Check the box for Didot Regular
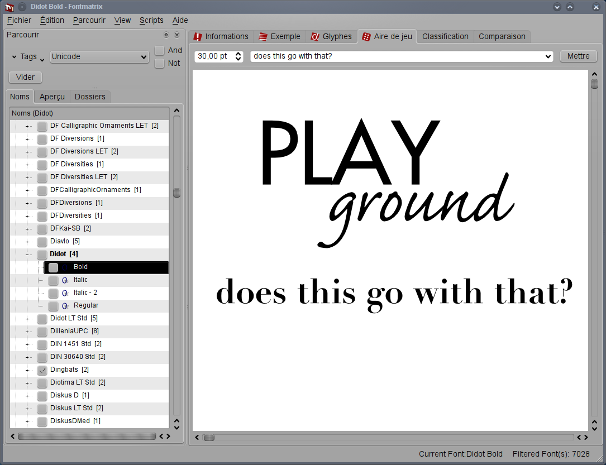This screenshot has width=606, height=465. (53, 306)
